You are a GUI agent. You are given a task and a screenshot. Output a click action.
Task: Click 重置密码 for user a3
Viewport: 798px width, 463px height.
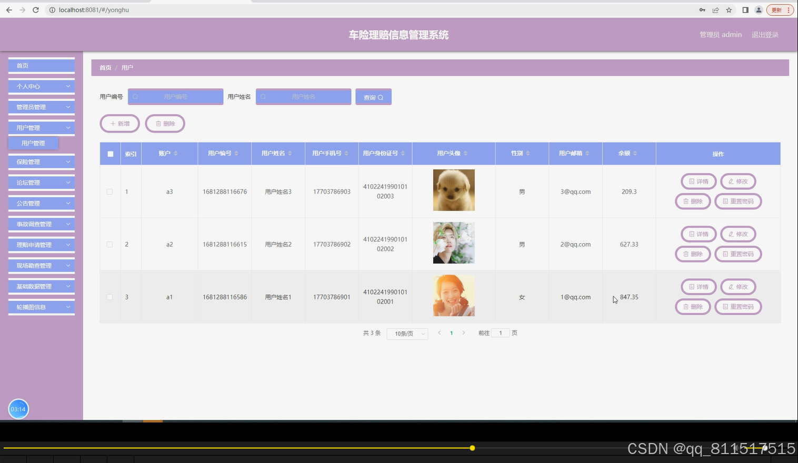(x=738, y=202)
